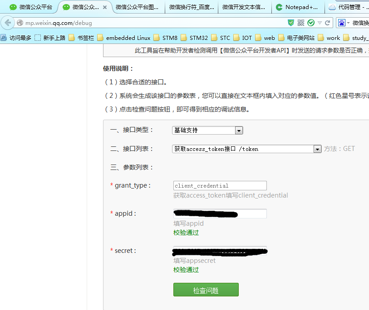The image size is (369, 310).
Task: Click the QR code icon in address bar
Action: coord(301,23)
